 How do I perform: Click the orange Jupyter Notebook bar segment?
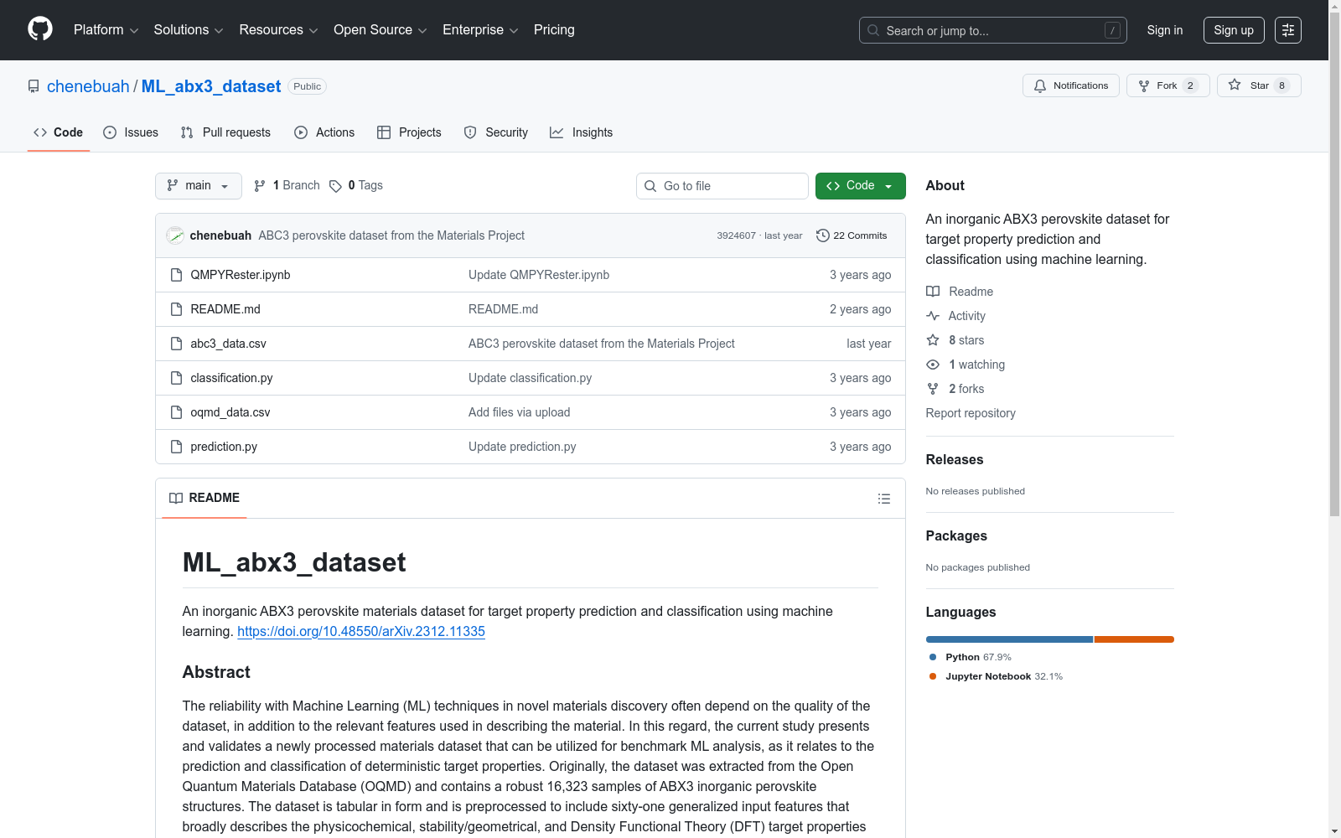pyautogui.click(x=1134, y=639)
